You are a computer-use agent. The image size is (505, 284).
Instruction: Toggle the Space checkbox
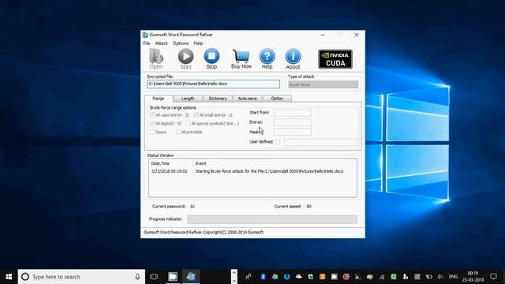(x=152, y=132)
